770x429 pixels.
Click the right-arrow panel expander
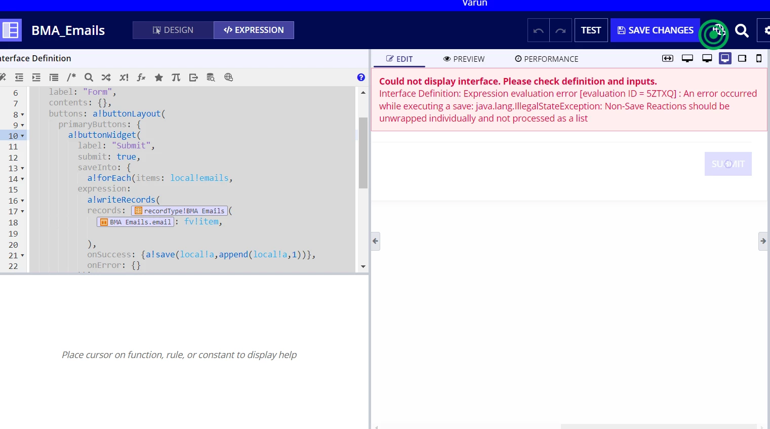(x=763, y=241)
